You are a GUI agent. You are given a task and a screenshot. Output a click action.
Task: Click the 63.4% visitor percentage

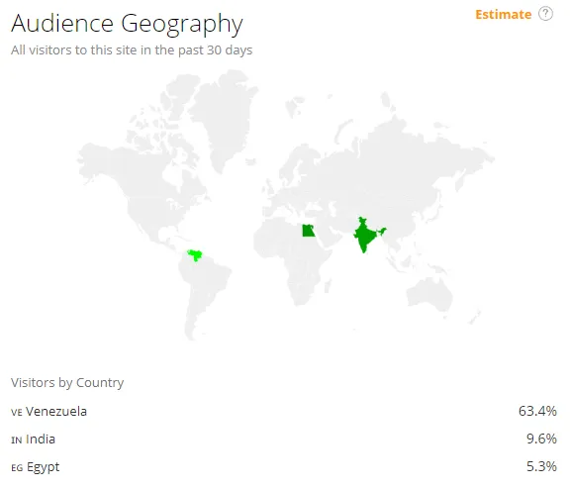click(537, 411)
